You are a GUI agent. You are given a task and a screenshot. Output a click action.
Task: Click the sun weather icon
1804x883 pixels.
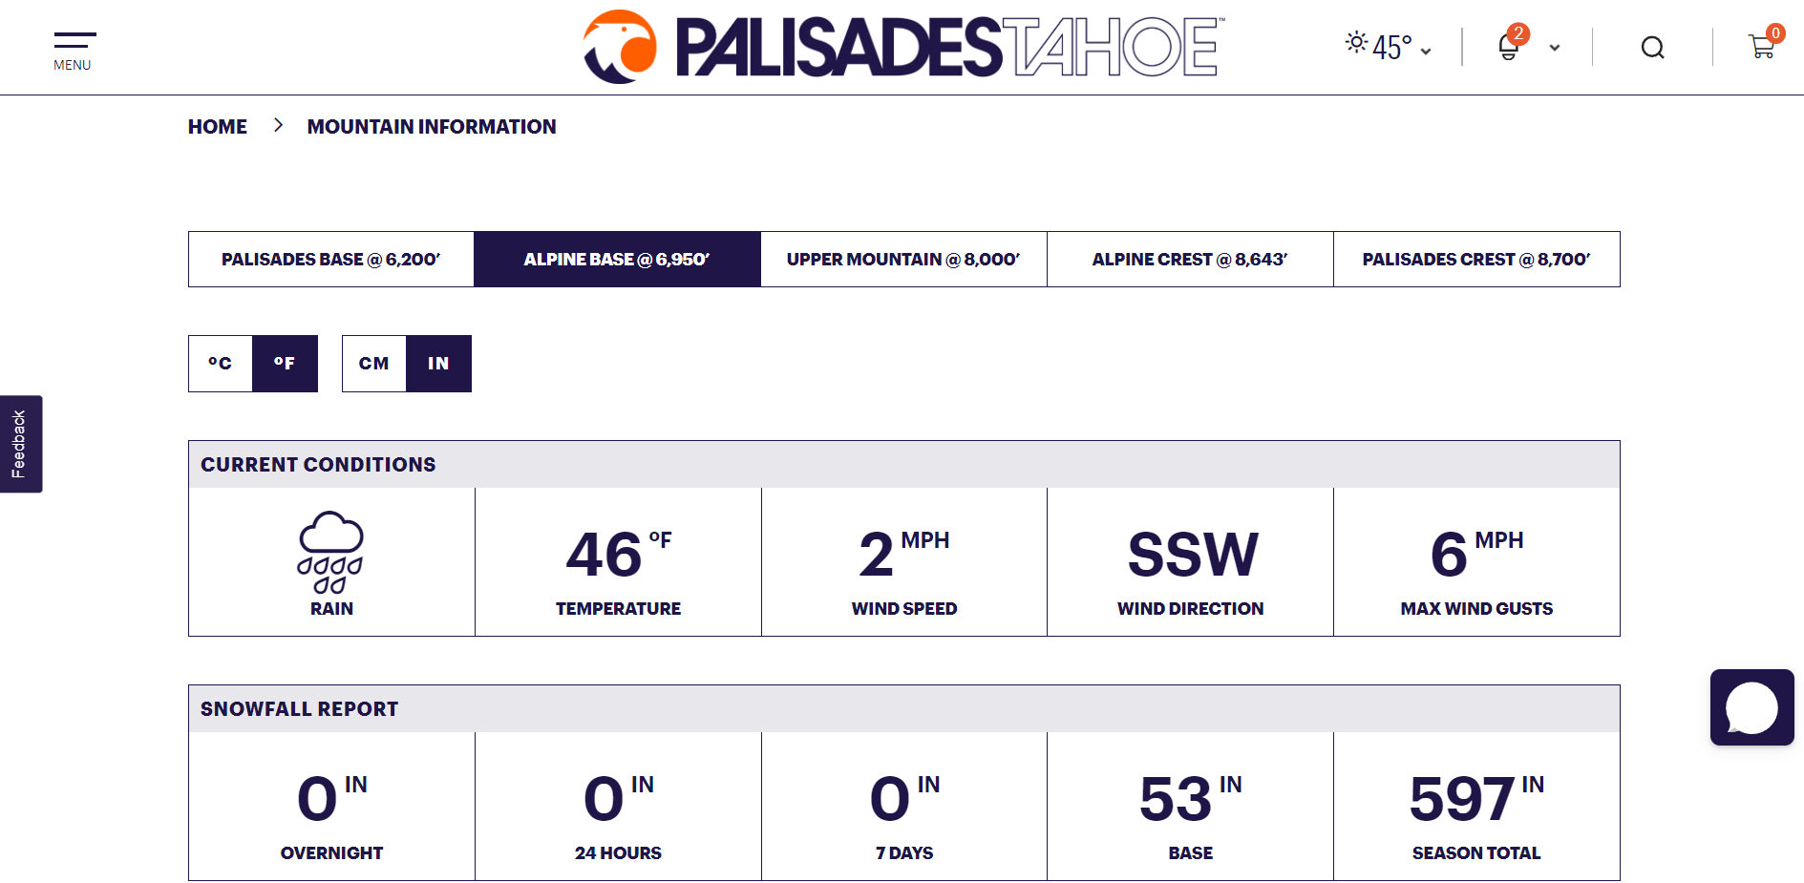click(x=1356, y=42)
